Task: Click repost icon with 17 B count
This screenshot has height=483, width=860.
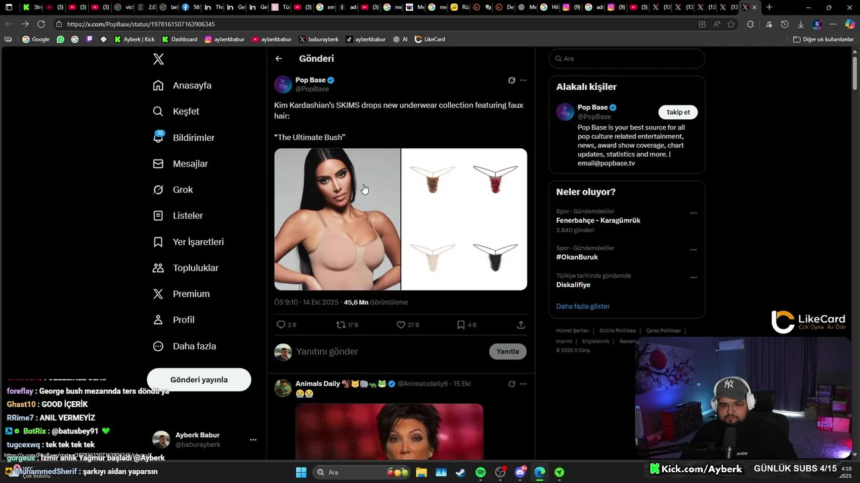Action: coord(347,325)
